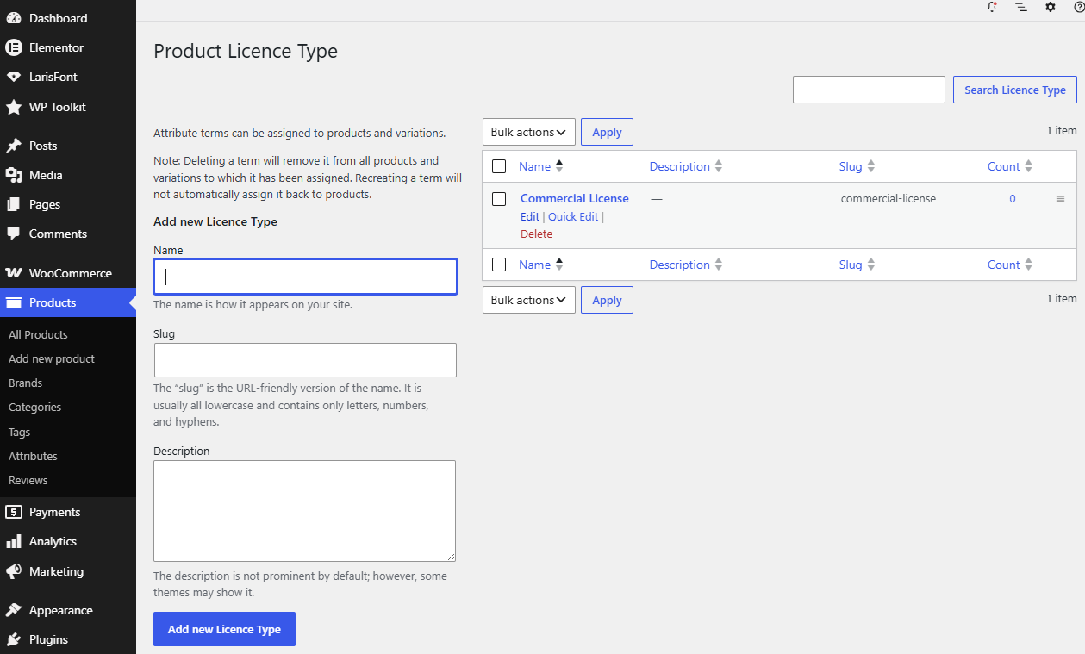Screen dimensions: 1085x654
Task: Sort by Name in table header
Action: point(540,166)
